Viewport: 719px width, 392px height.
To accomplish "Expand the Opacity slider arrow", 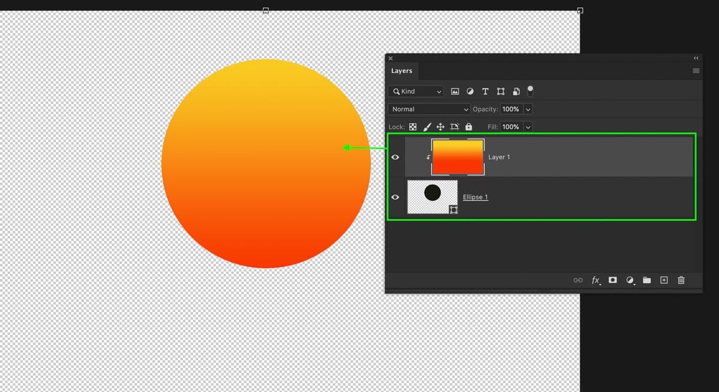I will tap(528, 109).
